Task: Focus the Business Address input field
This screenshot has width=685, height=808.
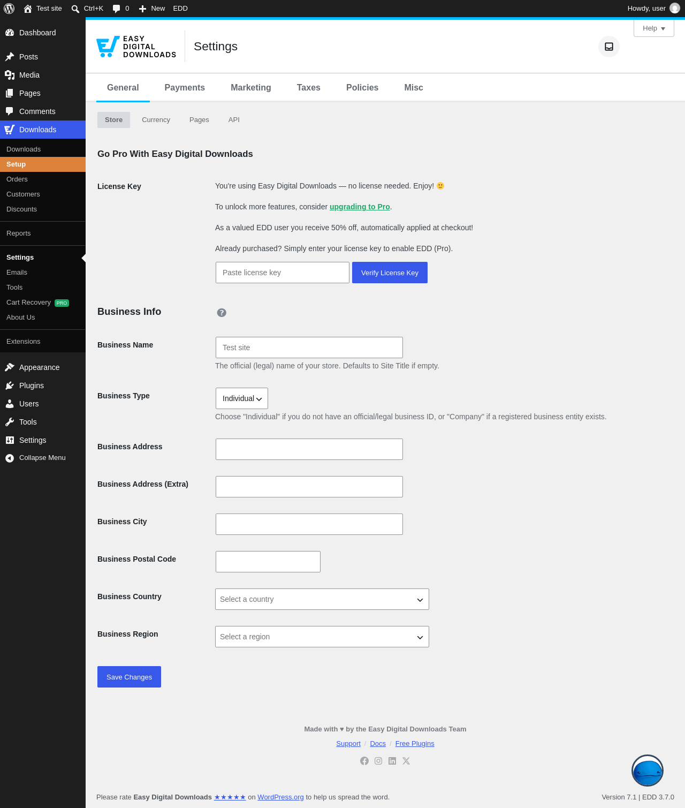Action: click(309, 449)
